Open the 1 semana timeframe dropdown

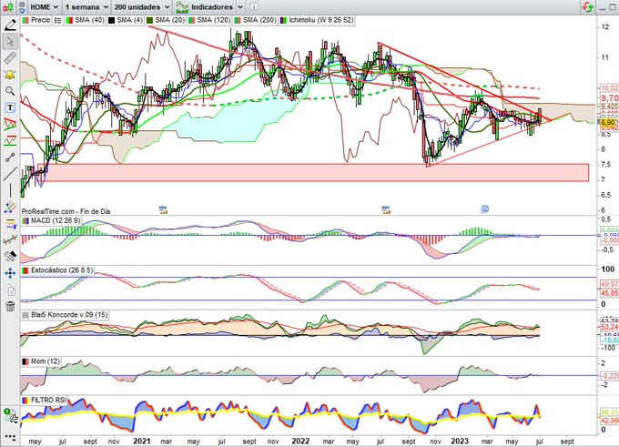coord(86,7)
